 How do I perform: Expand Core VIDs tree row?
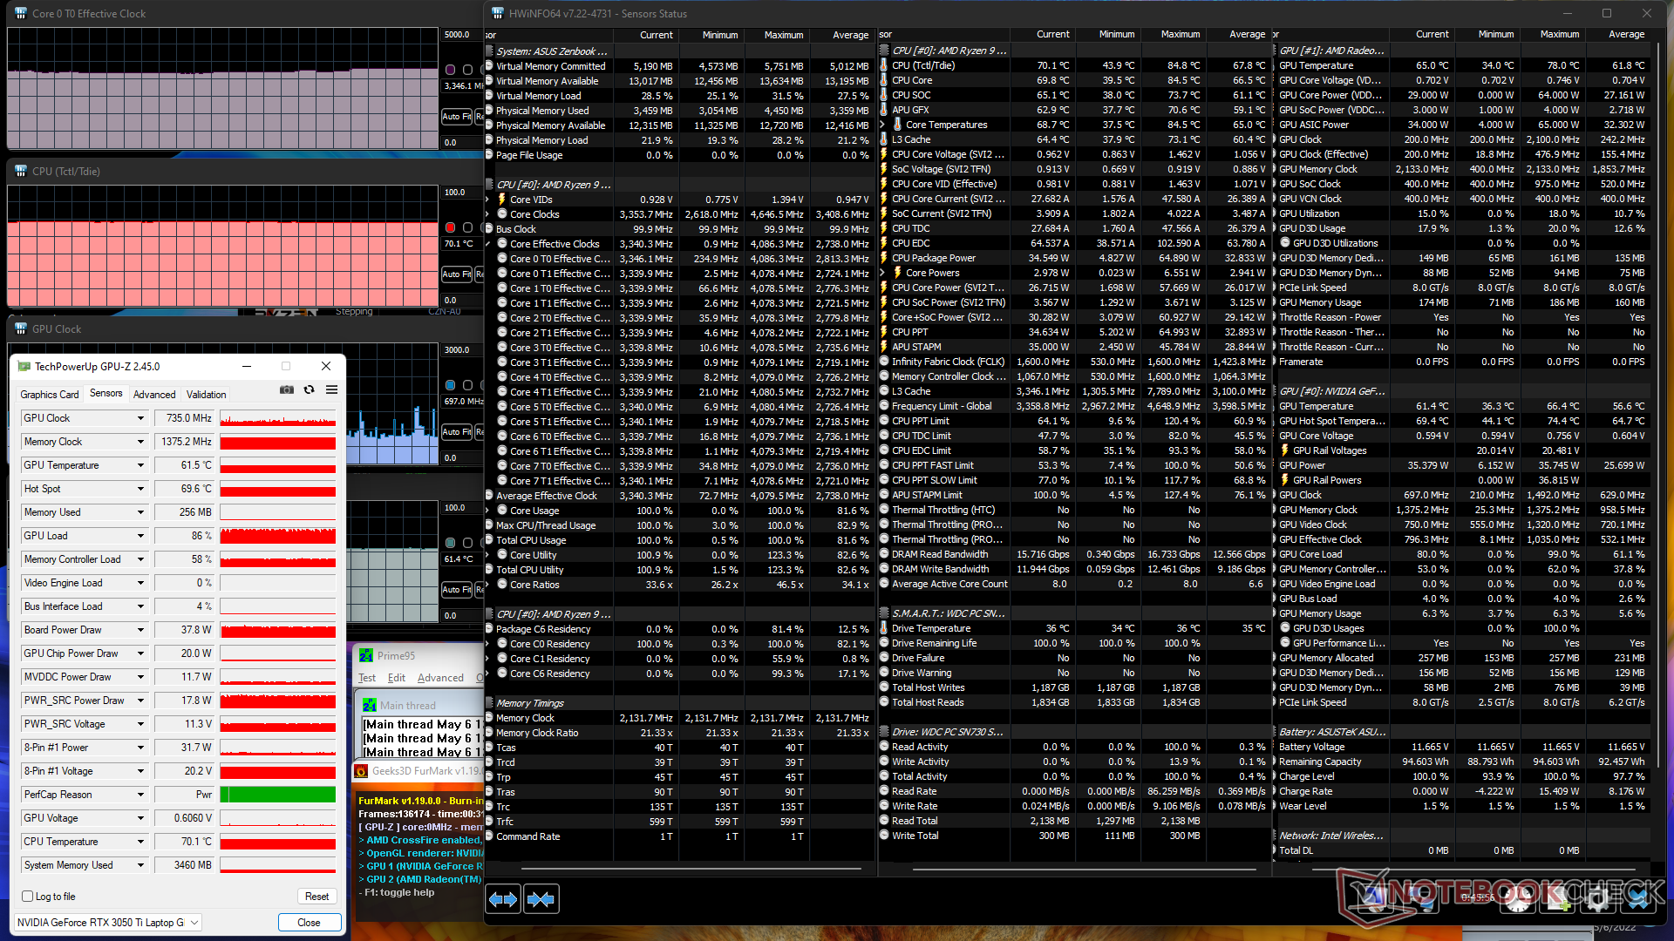click(x=488, y=200)
